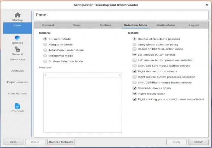Image resolution: width=212 pixels, height=148 pixels.
Task: Select the Panel sidebar entry
Action: click(17, 28)
